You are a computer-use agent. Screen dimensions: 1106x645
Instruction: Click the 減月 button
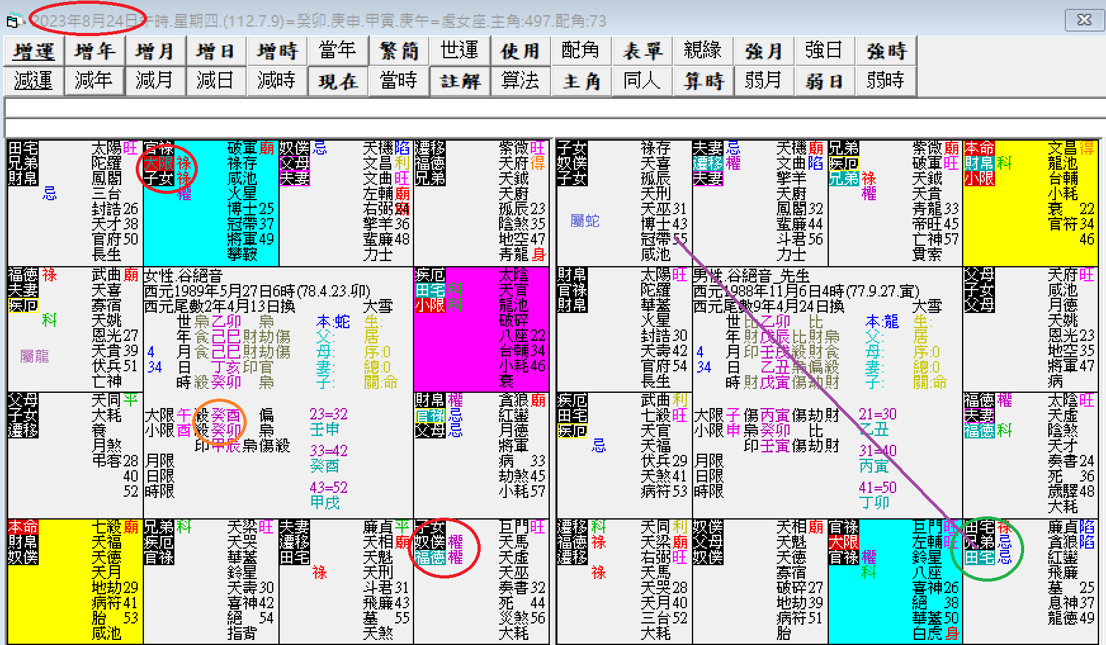pyautogui.click(x=155, y=81)
